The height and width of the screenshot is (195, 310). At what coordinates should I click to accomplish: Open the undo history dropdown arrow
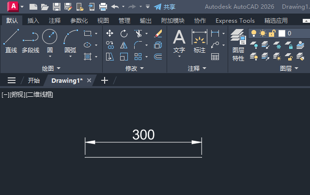click(123, 7)
